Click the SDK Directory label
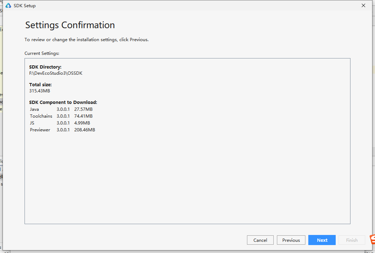 45,67
